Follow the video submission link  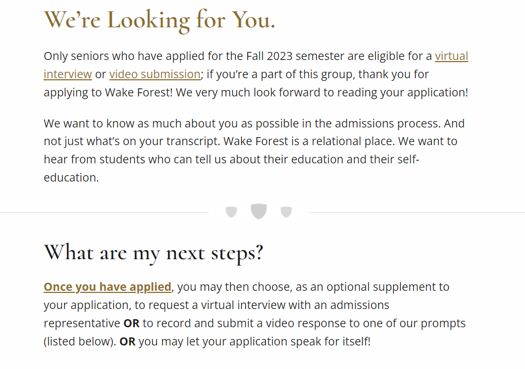pyautogui.click(x=155, y=74)
